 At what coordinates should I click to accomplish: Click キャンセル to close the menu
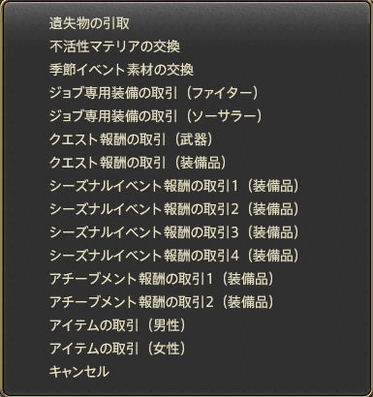(79, 372)
